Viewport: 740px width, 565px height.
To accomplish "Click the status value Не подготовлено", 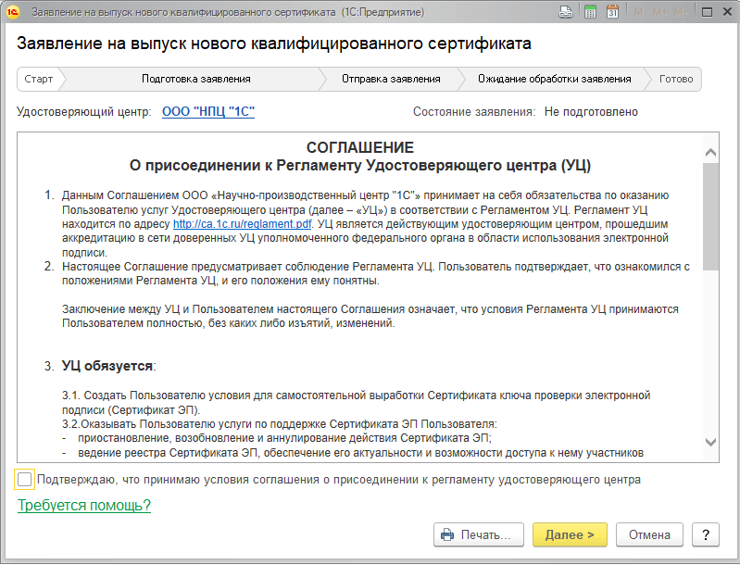I will tap(591, 112).
